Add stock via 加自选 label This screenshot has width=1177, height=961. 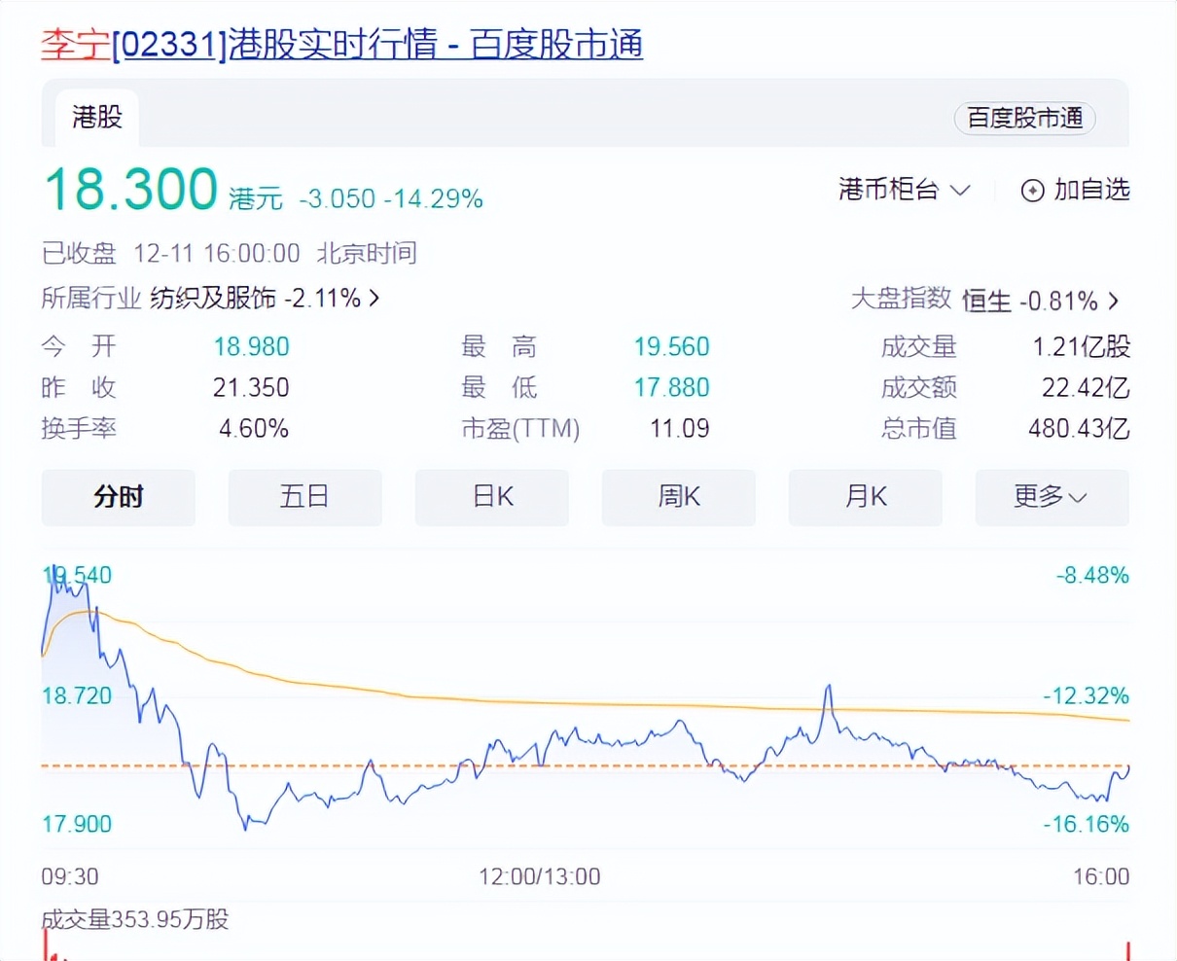(x=1092, y=190)
